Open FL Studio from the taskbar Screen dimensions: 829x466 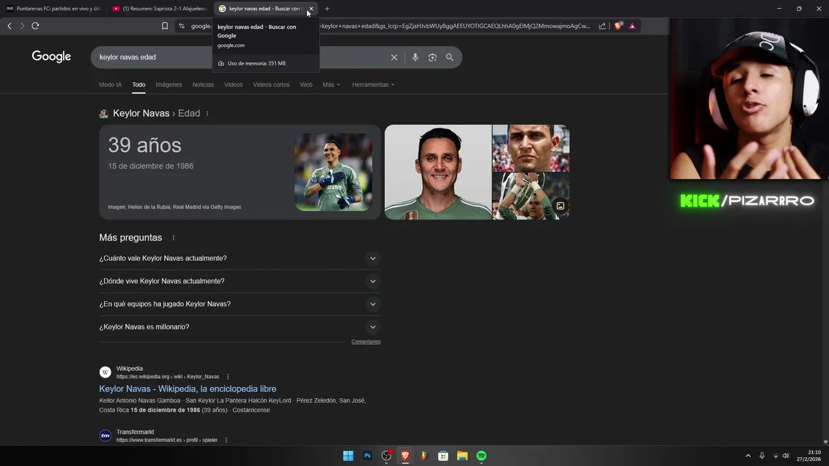coord(424,456)
